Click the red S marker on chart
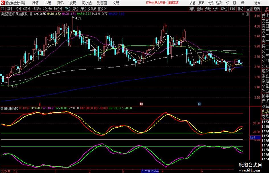 pos(40,104)
